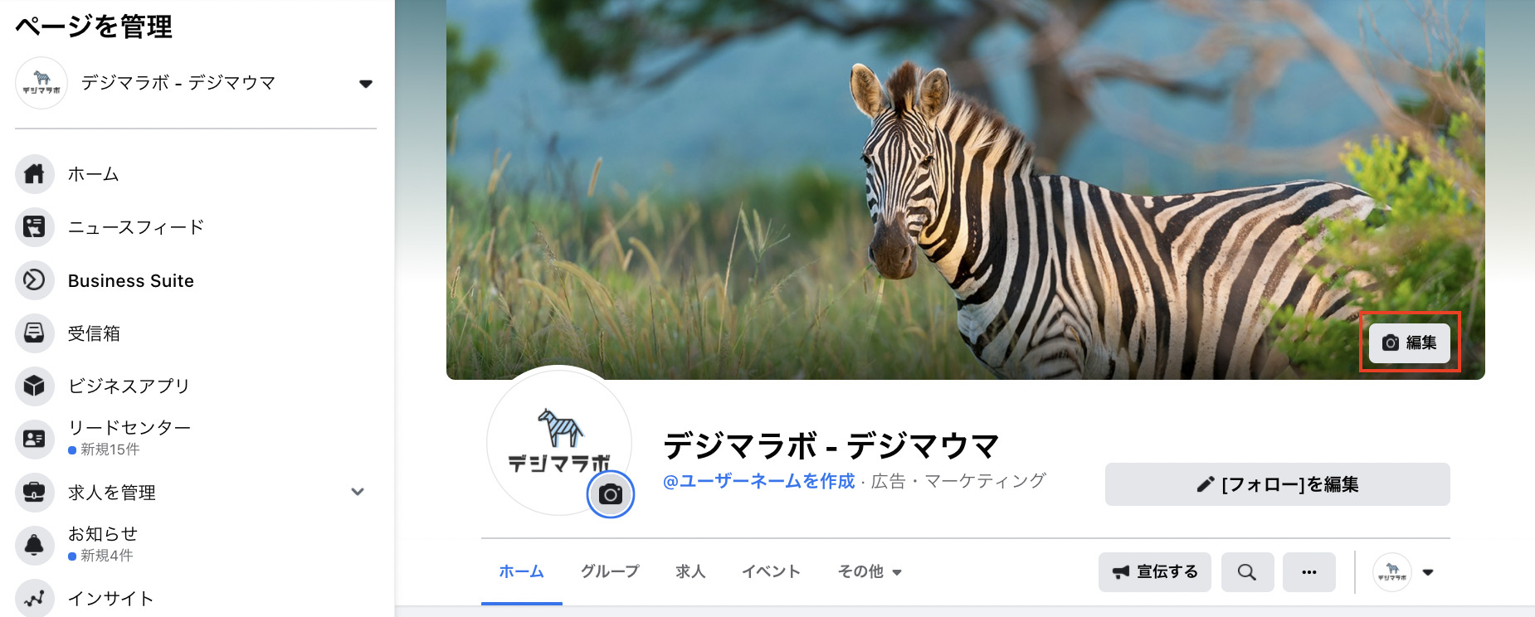Click the camera icon on profile picture
Viewport: 1535px width, 617px height.
[x=611, y=494]
